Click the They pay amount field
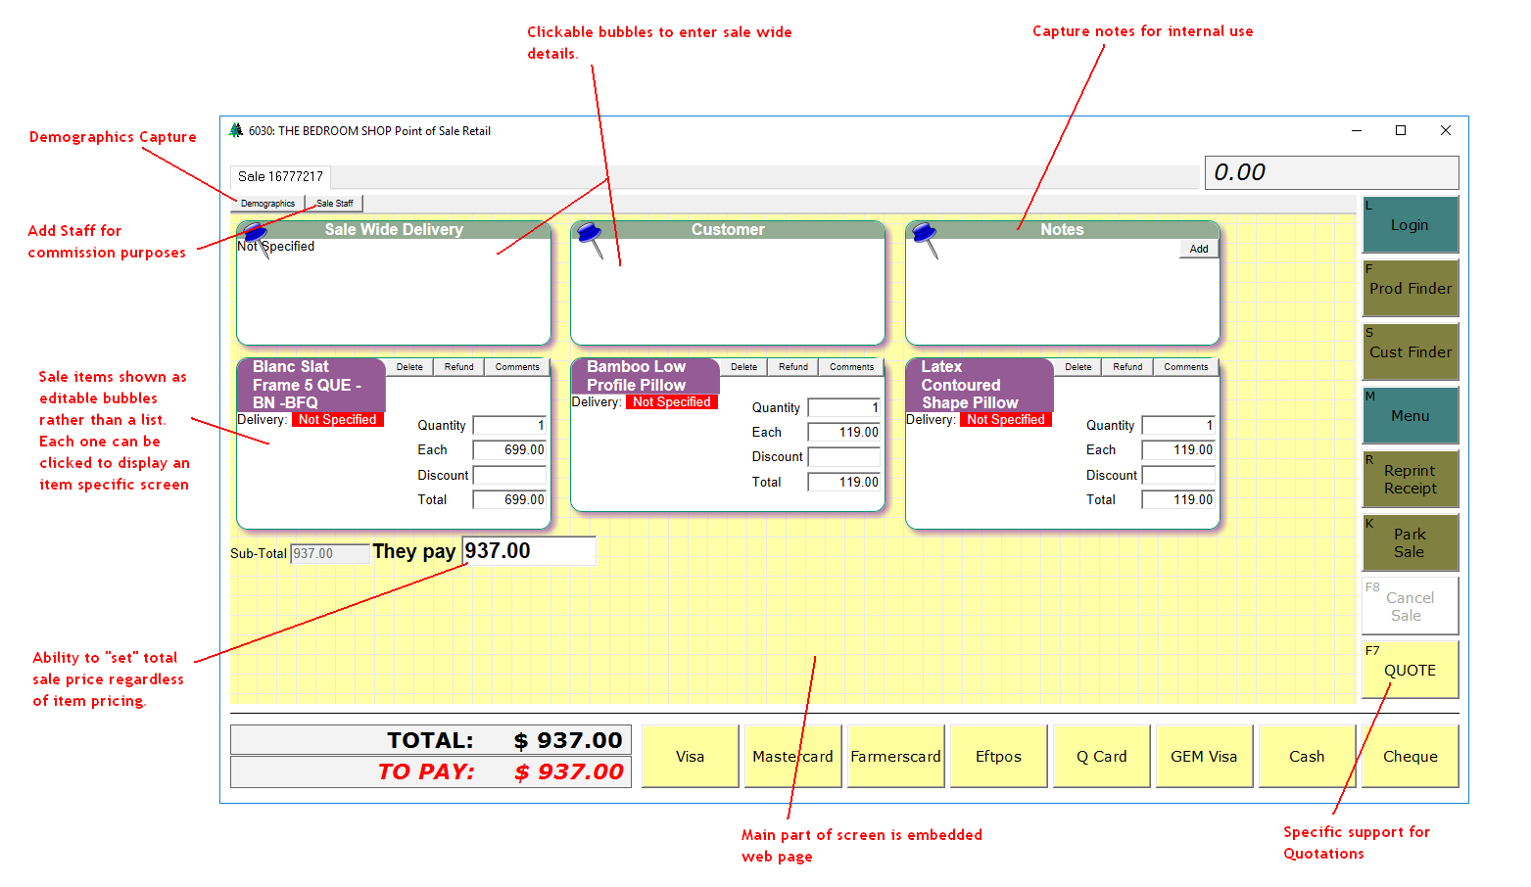This screenshot has width=1531, height=887. [528, 551]
